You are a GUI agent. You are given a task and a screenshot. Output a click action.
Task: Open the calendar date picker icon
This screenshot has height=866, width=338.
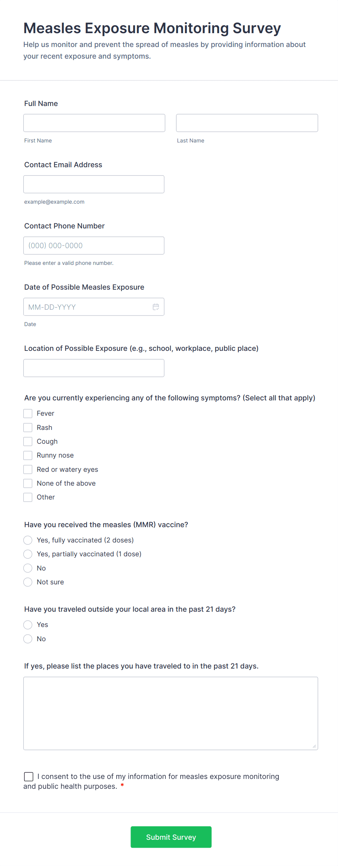click(156, 307)
